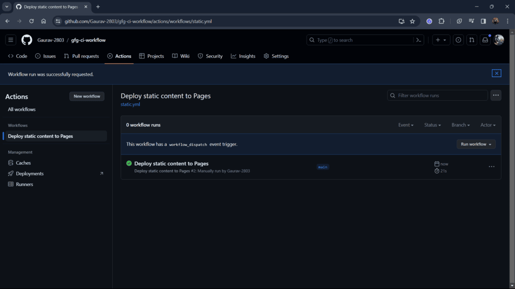Switch to the Insights tab
The image size is (515, 289).
[x=243, y=56]
